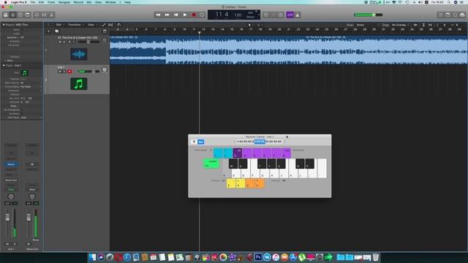Toggle record enable on the Inst 1 track
Viewport: 468px width, 263px height.
point(69,72)
